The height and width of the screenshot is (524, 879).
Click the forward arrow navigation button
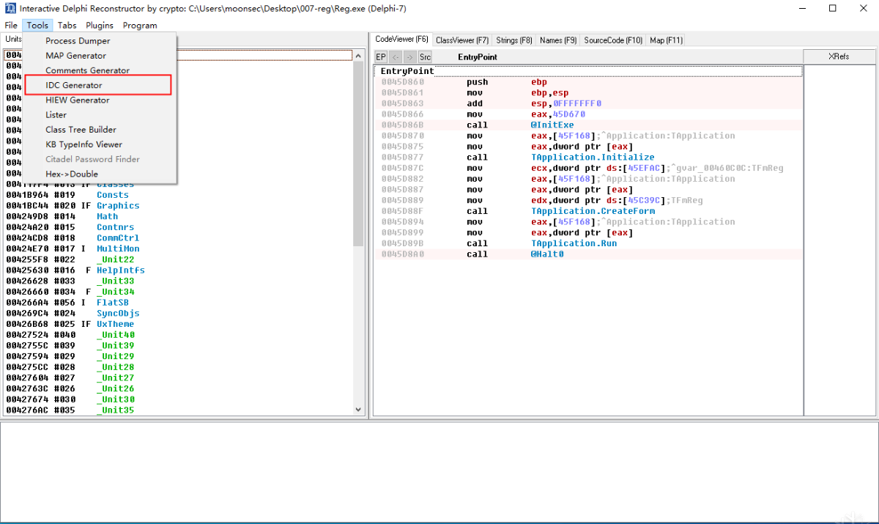click(x=410, y=57)
